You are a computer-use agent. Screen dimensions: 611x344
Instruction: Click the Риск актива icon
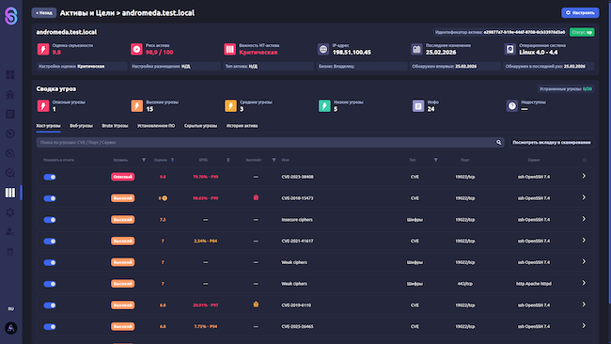(136, 49)
